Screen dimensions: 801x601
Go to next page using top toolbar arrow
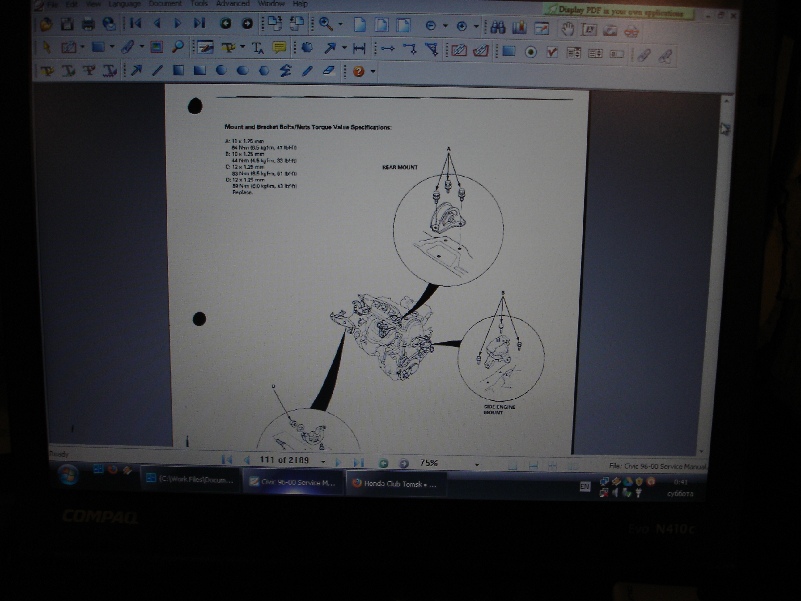(x=177, y=23)
